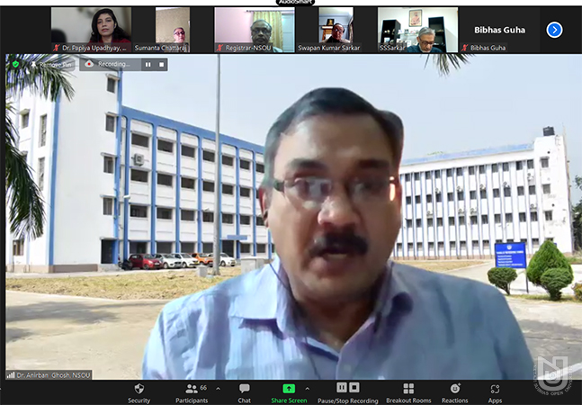Click the green encryption shield icon
Viewport: 582px width, 405px height.
pos(15,64)
